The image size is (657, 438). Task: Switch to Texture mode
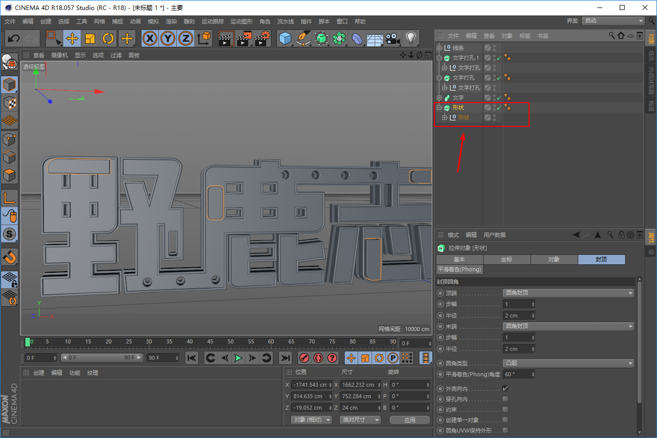[9, 103]
